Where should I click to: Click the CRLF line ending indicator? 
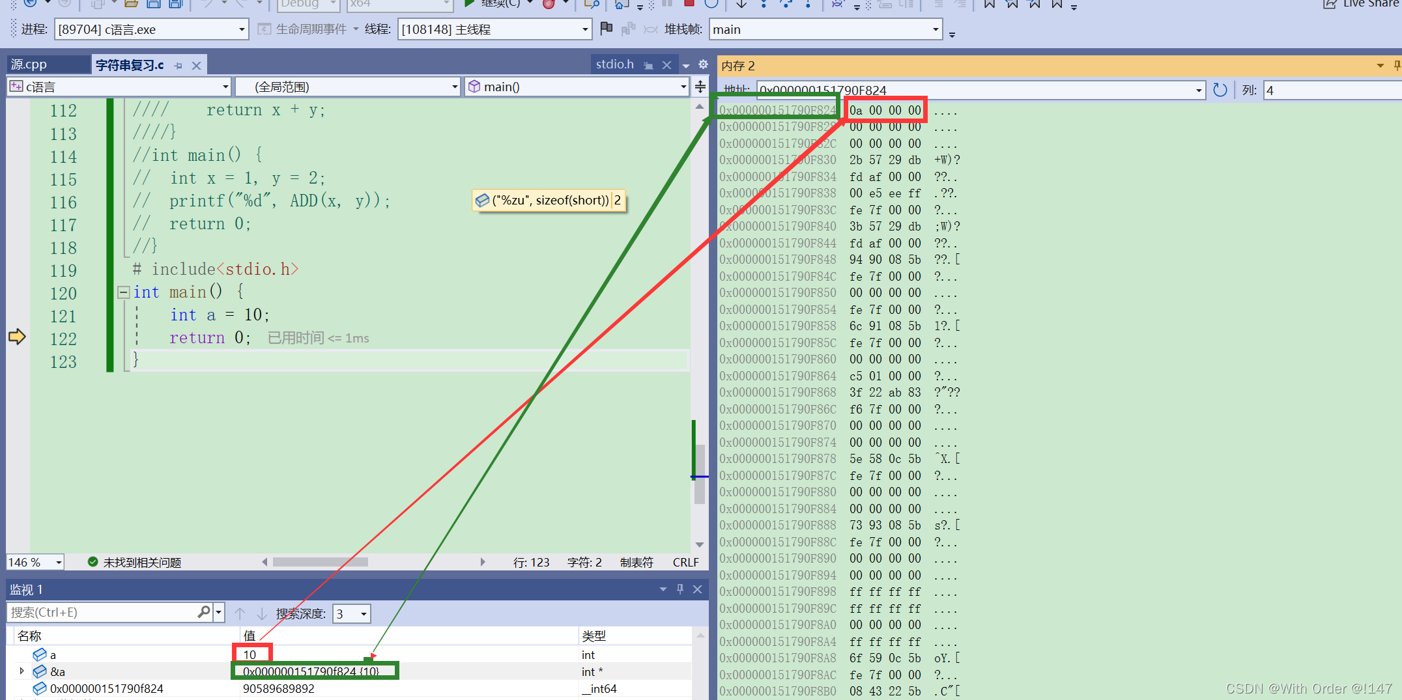point(685,562)
